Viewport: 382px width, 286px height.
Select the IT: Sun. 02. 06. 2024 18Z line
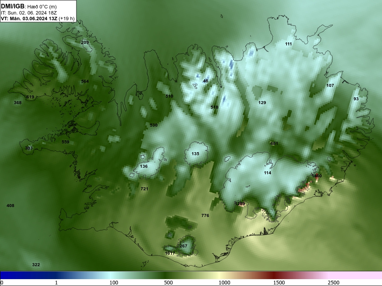click(x=29, y=13)
